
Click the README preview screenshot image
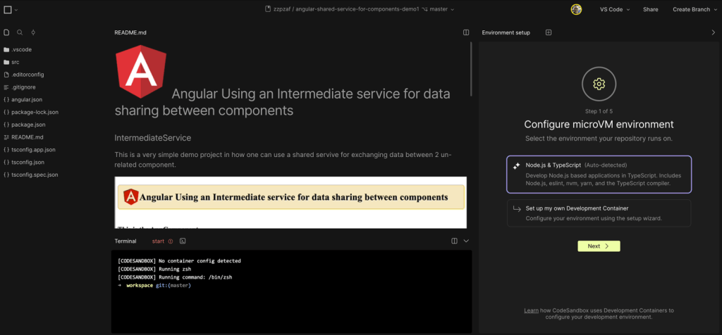(x=290, y=203)
